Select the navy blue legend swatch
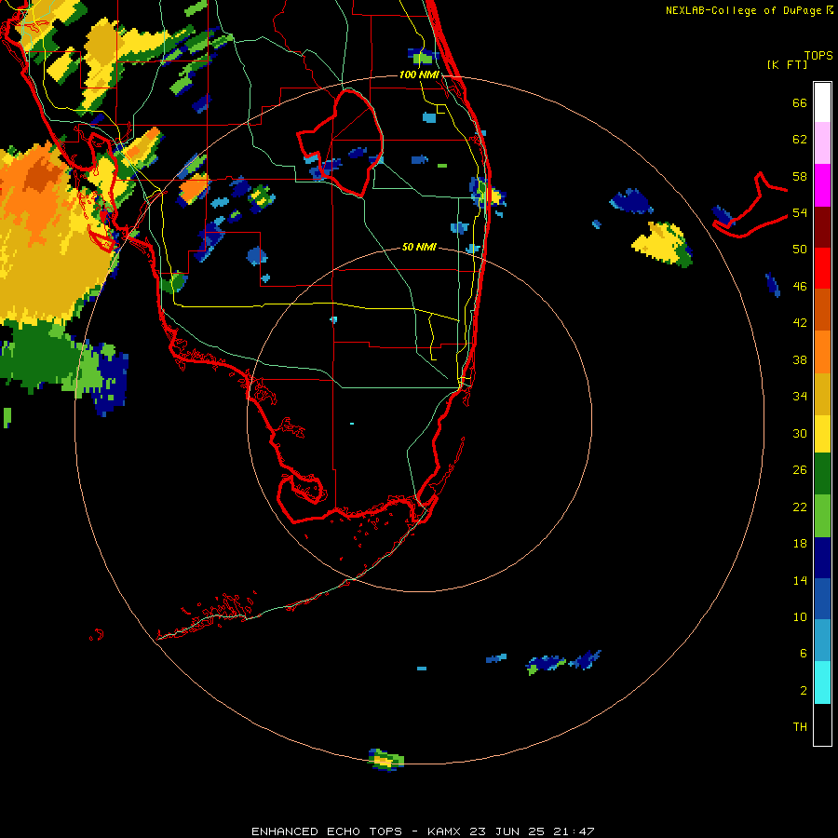Viewport: 838px width, 838px height. [822, 558]
